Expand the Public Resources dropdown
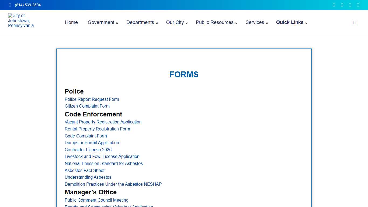This screenshot has height=207, width=368. click(214, 22)
